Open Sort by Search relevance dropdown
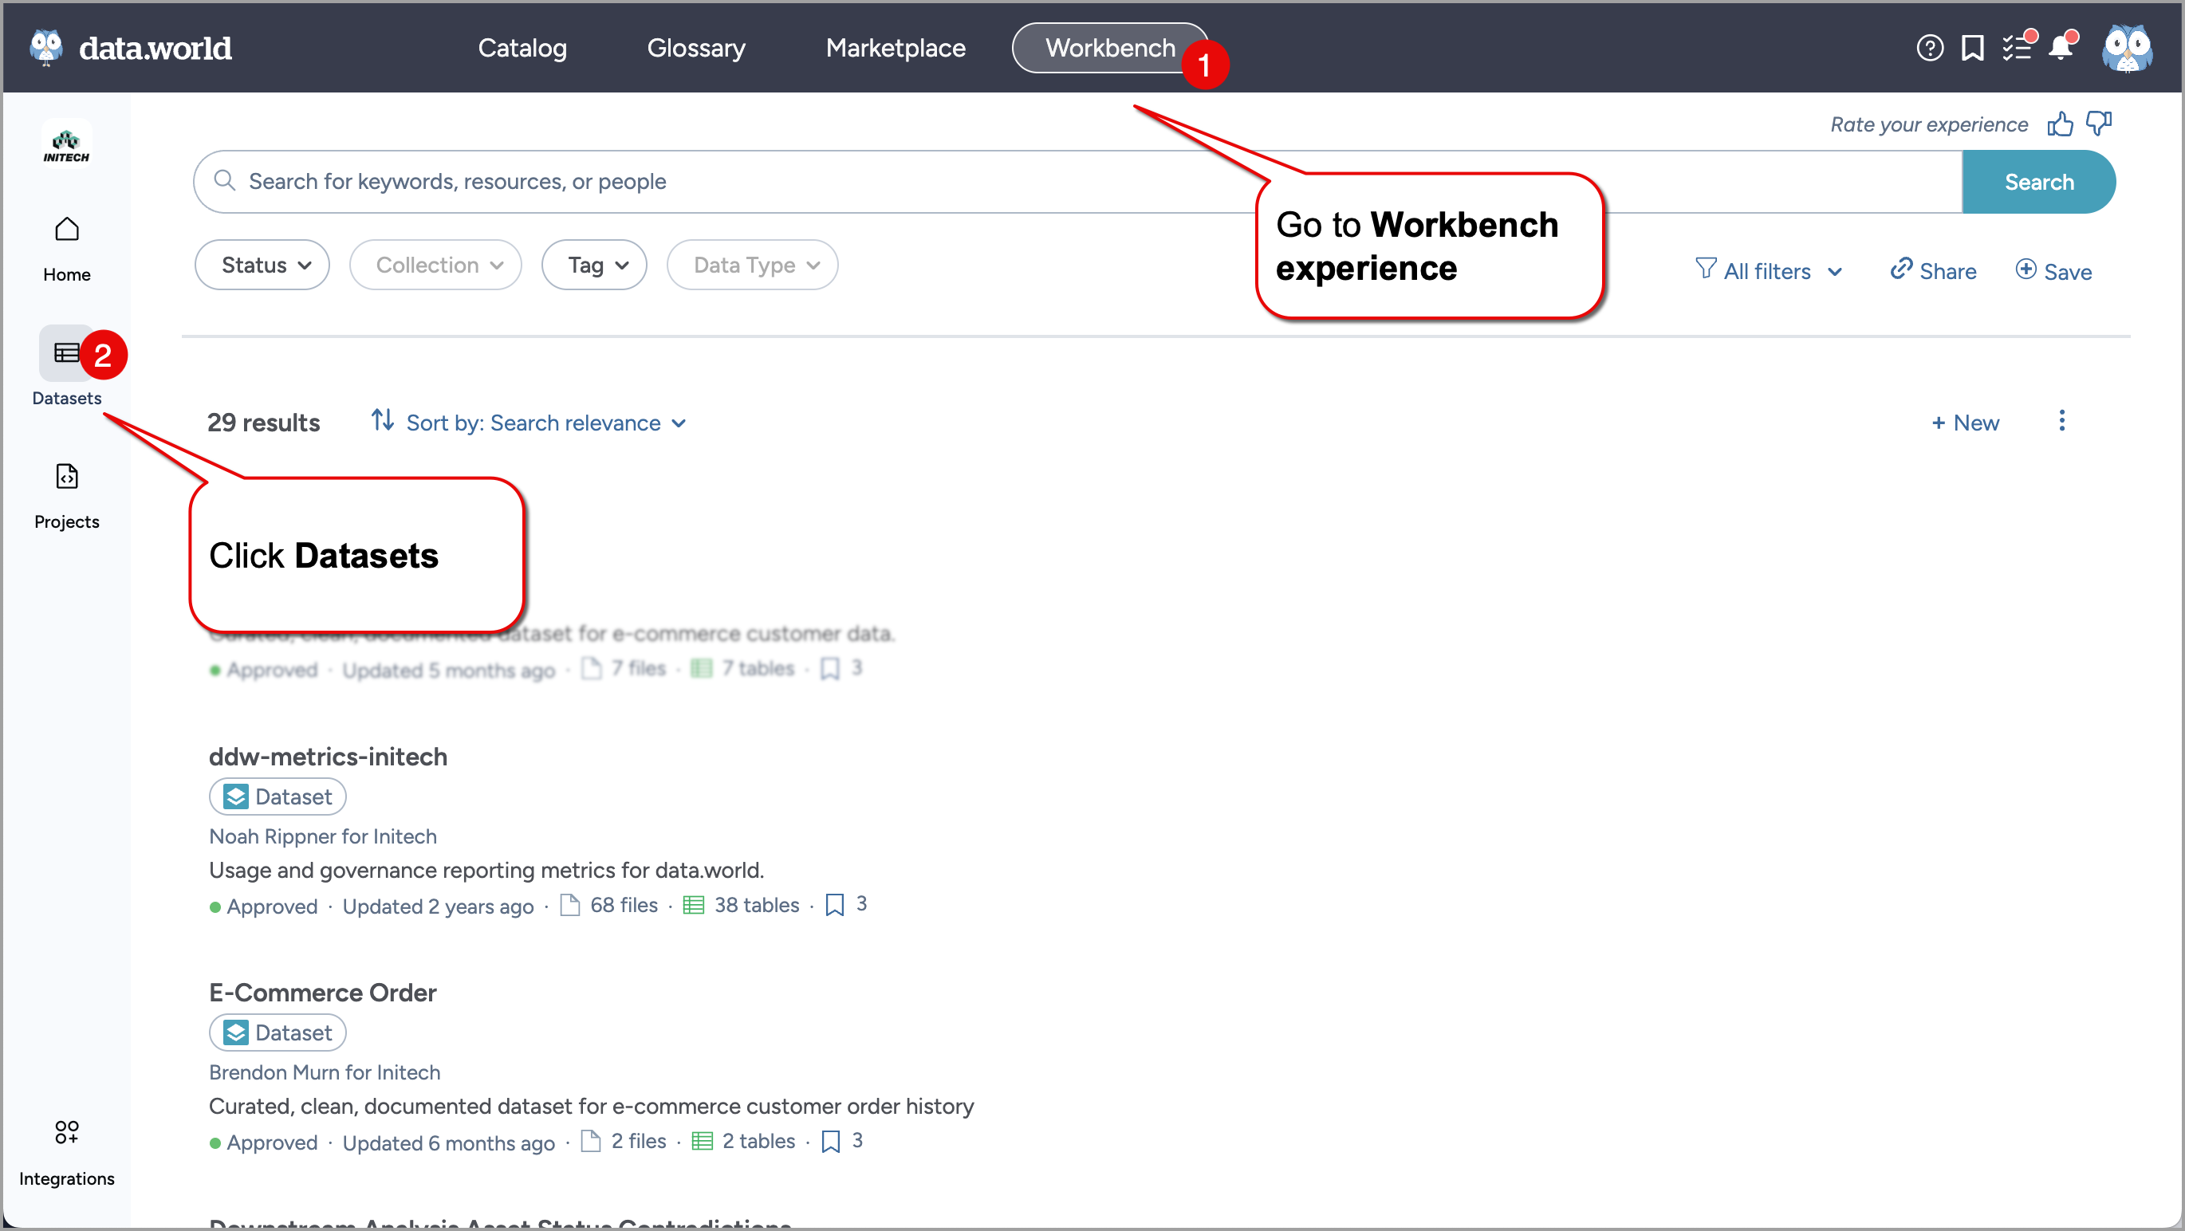Screen dimensions: 2185x1231 [532, 423]
